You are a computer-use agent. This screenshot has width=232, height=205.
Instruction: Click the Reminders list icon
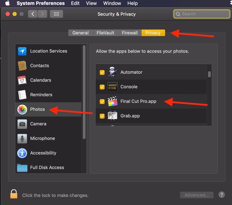pos(22,95)
